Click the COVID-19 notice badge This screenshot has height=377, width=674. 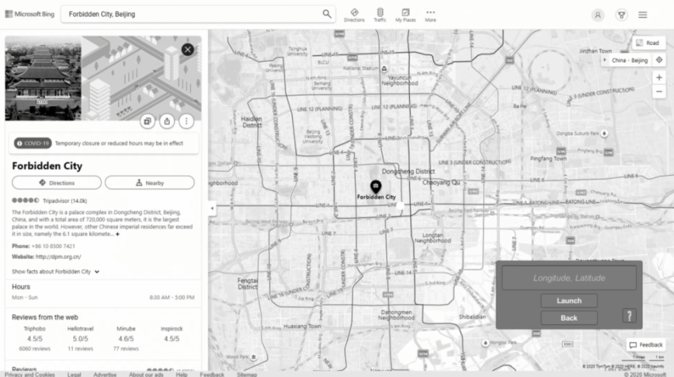(33, 143)
